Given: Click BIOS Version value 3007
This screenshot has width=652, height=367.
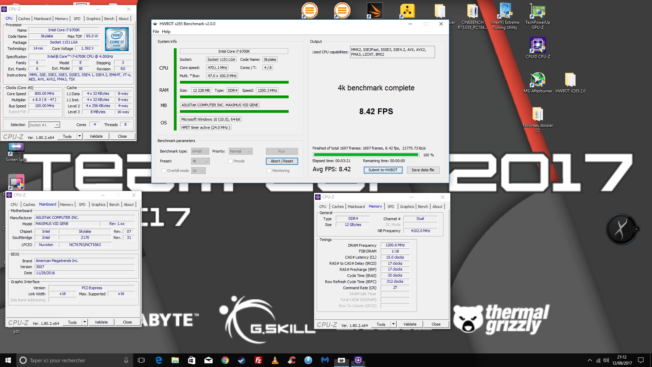Looking at the screenshot, I should point(85,267).
